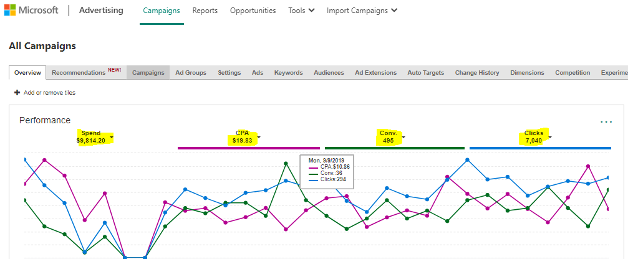The height and width of the screenshot is (259, 628).
Task: Click the Microsoft logo icon
Action: click(11, 11)
